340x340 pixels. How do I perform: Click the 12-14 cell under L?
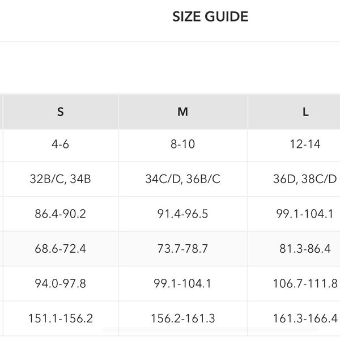pos(305,144)
